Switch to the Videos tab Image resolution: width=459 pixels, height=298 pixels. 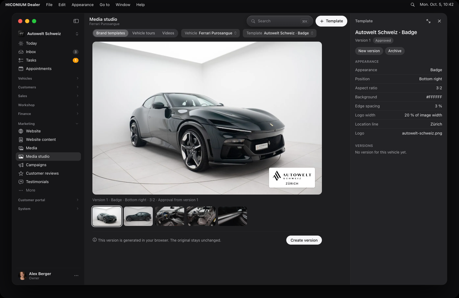168,33
